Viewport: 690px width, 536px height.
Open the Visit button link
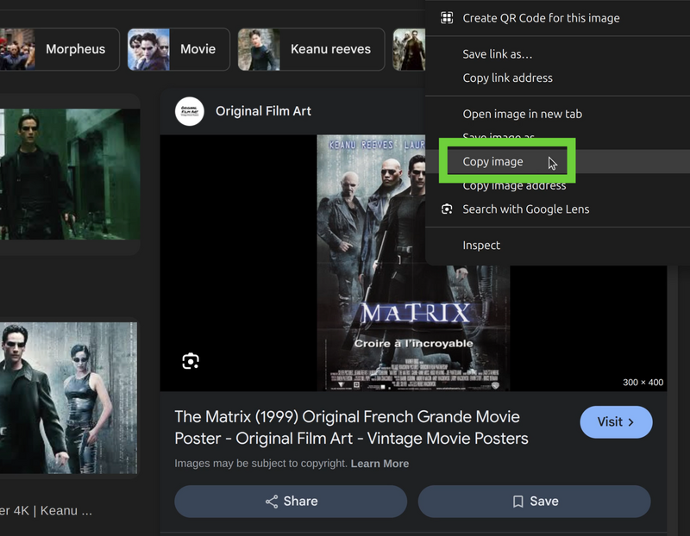[x=616, y=422]
